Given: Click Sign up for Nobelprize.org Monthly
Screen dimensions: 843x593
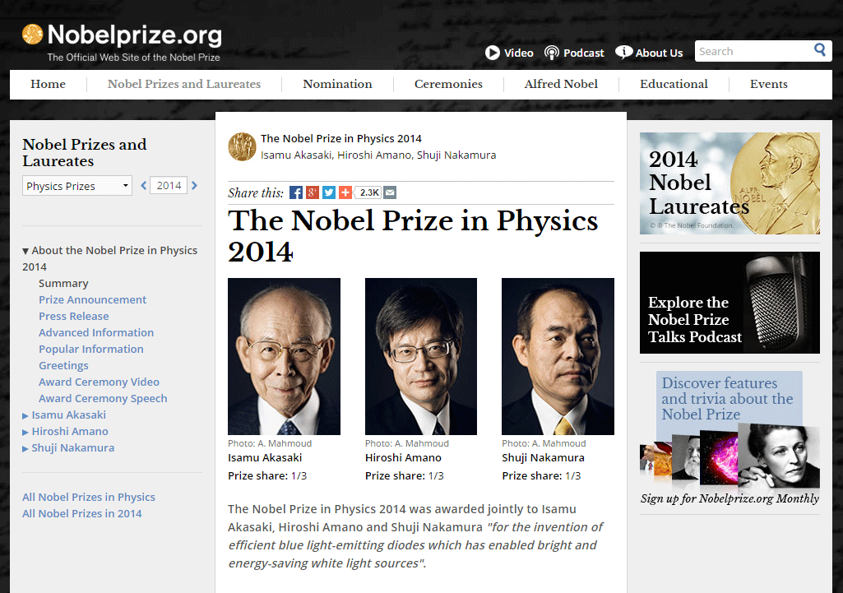Looking at the screenshot, I should pos(730,499).
